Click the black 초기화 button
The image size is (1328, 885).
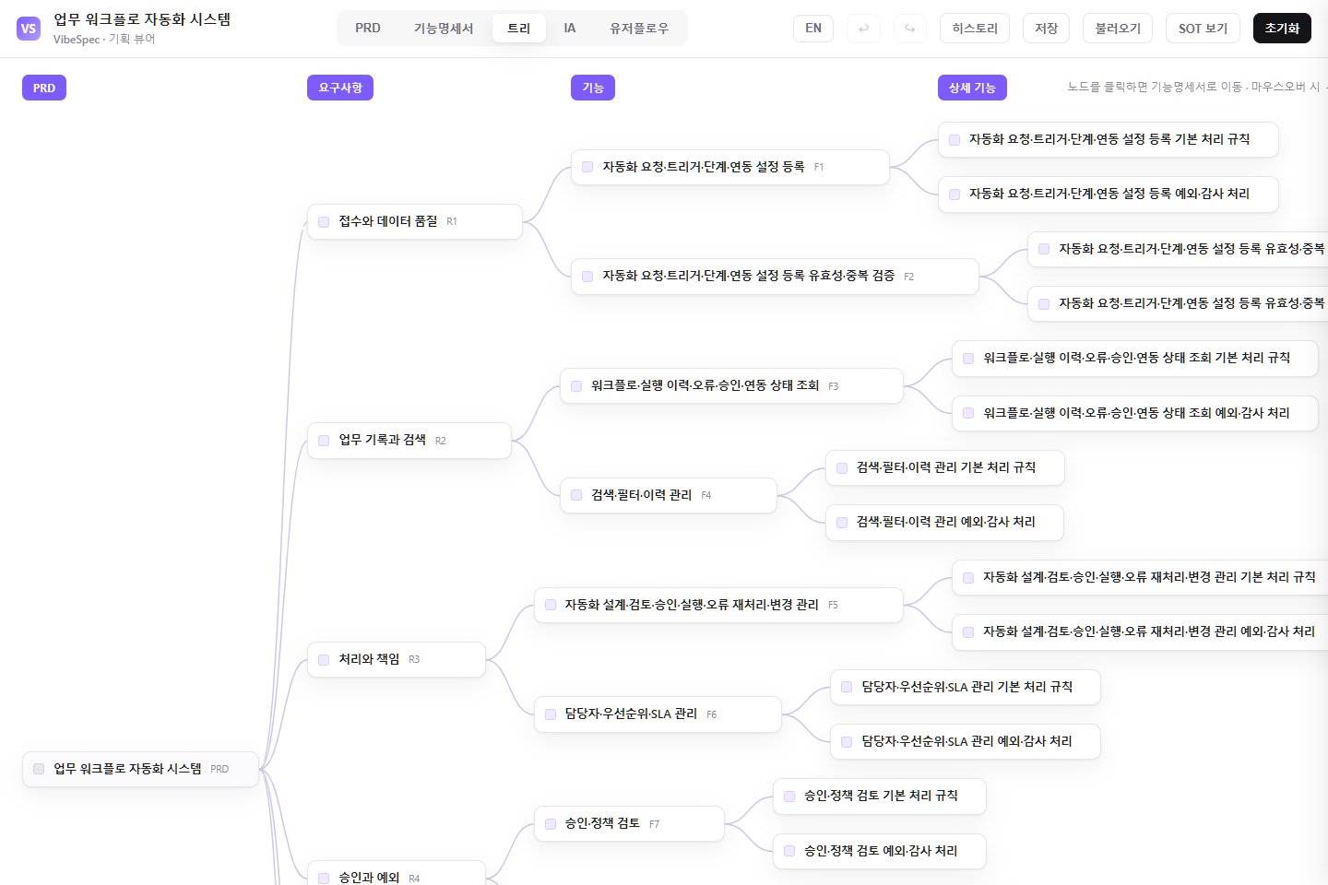click(x=1282, y=29)
